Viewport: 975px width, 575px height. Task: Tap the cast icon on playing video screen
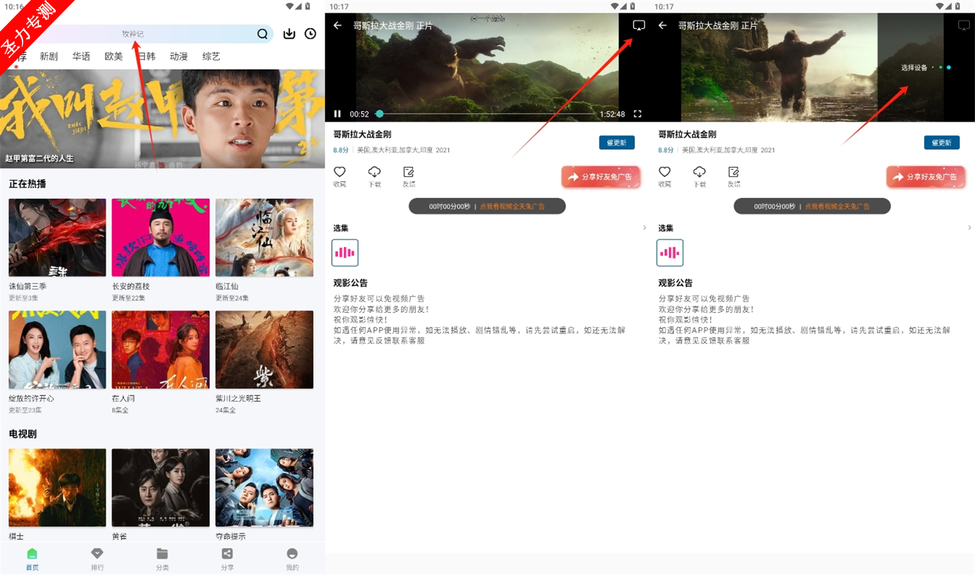tap(638, 25)
